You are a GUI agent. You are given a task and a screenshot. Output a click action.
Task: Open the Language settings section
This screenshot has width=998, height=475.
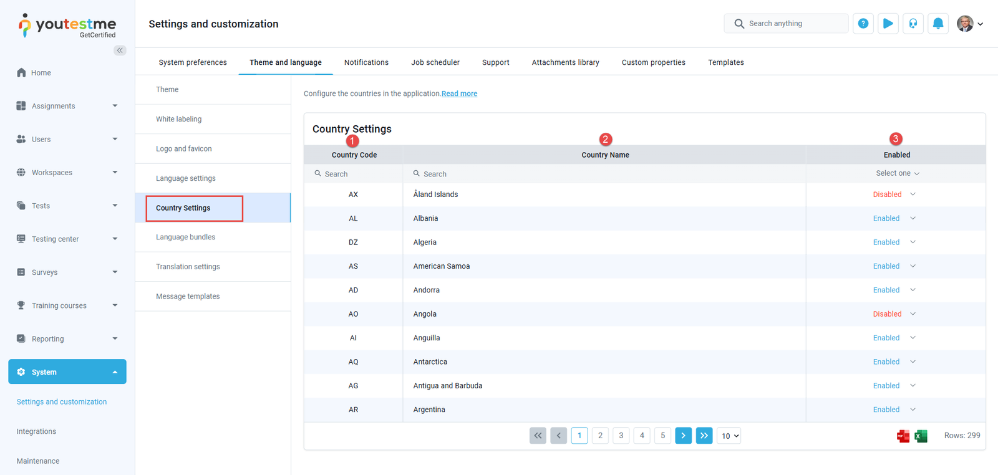[x=186, y=178]
